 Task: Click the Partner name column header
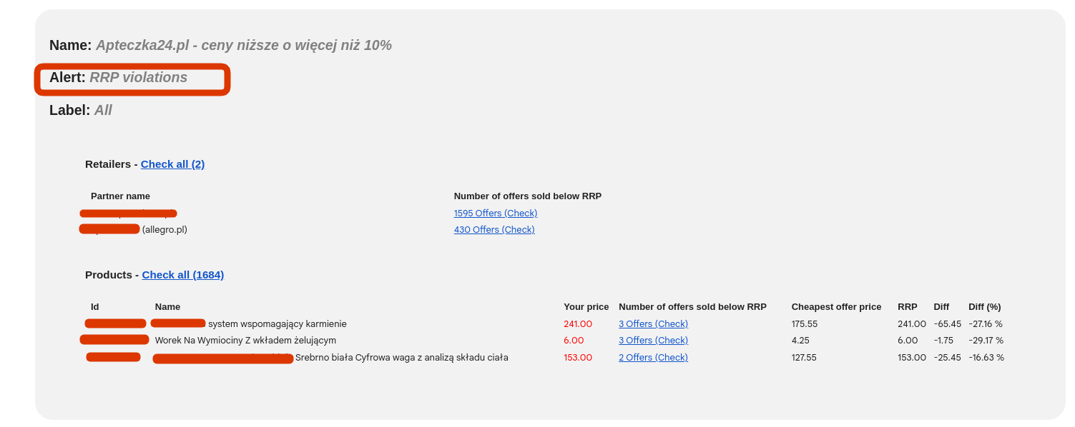120,196
